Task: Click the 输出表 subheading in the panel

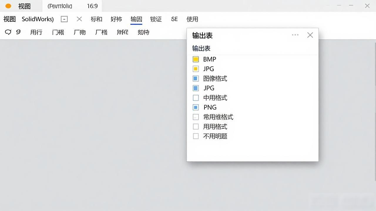Action: point(201,48)
